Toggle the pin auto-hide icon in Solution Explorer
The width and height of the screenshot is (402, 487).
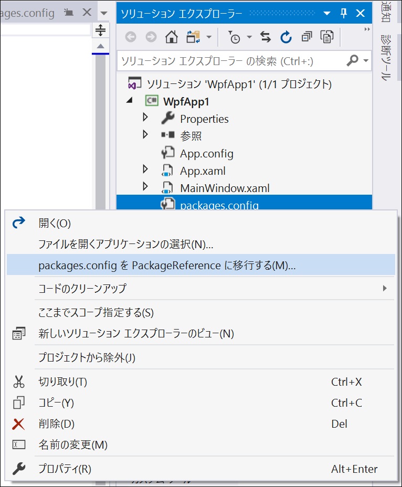click(344, 13)
